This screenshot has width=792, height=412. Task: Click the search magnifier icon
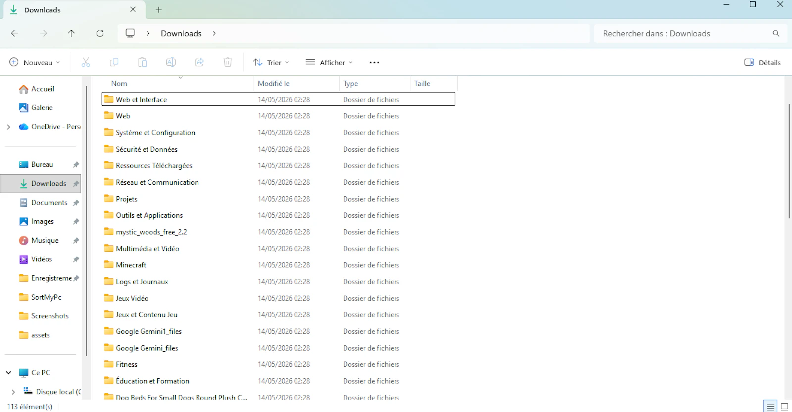pos(776,33)
